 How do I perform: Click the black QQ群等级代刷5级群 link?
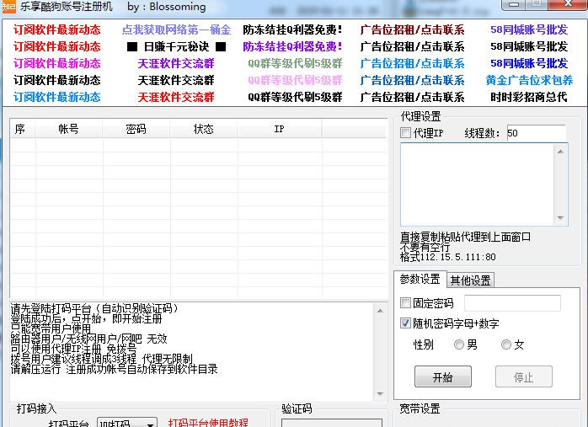point(295,97)
